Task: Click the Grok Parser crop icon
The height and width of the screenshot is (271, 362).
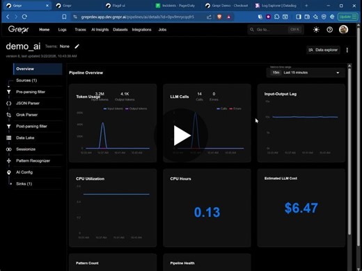Action: 8,115
